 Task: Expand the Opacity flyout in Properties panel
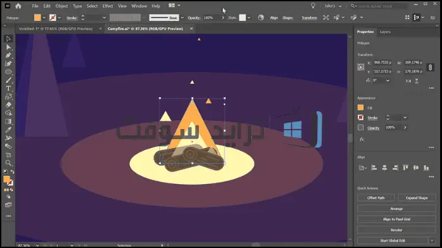[x=405, y=128]
